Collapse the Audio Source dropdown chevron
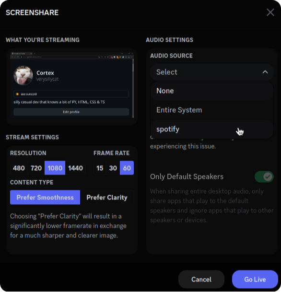Screen dimensions: 281x292 pos(265,72)
